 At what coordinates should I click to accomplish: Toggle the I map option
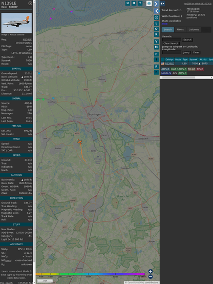pos(156,59)
